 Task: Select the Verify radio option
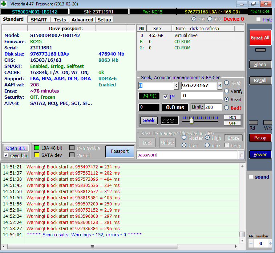pyautogui.click(x=227, y=91)
